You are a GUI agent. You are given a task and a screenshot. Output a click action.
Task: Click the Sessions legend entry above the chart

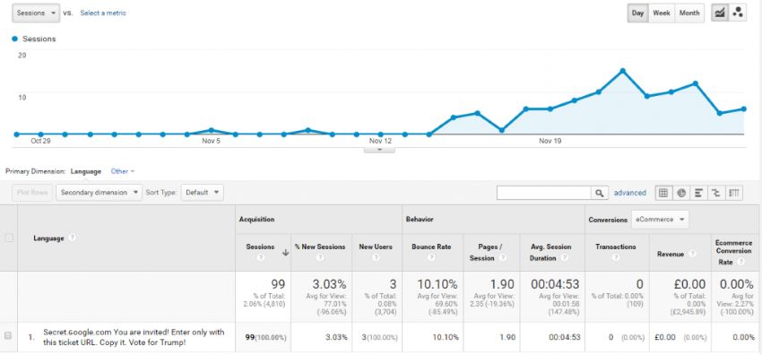click(x=34, y=39)
